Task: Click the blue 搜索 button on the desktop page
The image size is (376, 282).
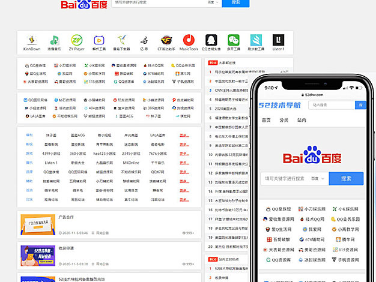Action: pos(235,3)
